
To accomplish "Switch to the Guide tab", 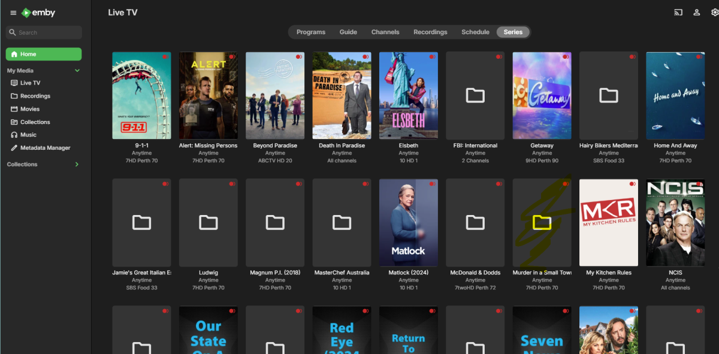I will [348, 32].
